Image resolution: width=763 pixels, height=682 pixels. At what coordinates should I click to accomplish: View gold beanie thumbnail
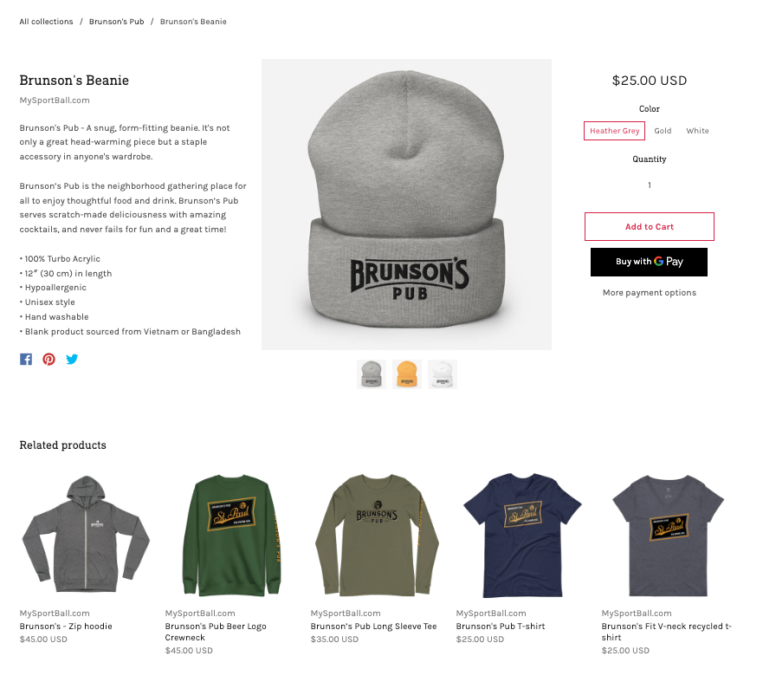(x=407, y=374)
